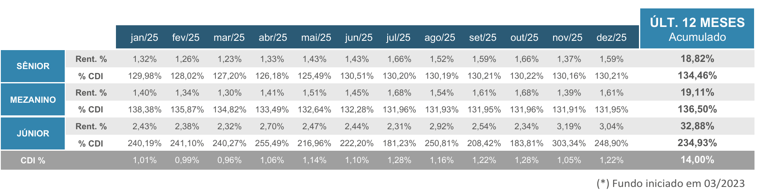The width and height of the screenshot is (760, 192).
Task: Select Sênior % CDI value 129,98%
Action: 145,76
